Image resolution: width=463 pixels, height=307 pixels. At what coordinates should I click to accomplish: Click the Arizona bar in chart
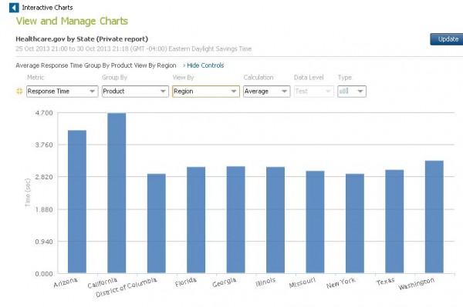[x=77, y=202]
